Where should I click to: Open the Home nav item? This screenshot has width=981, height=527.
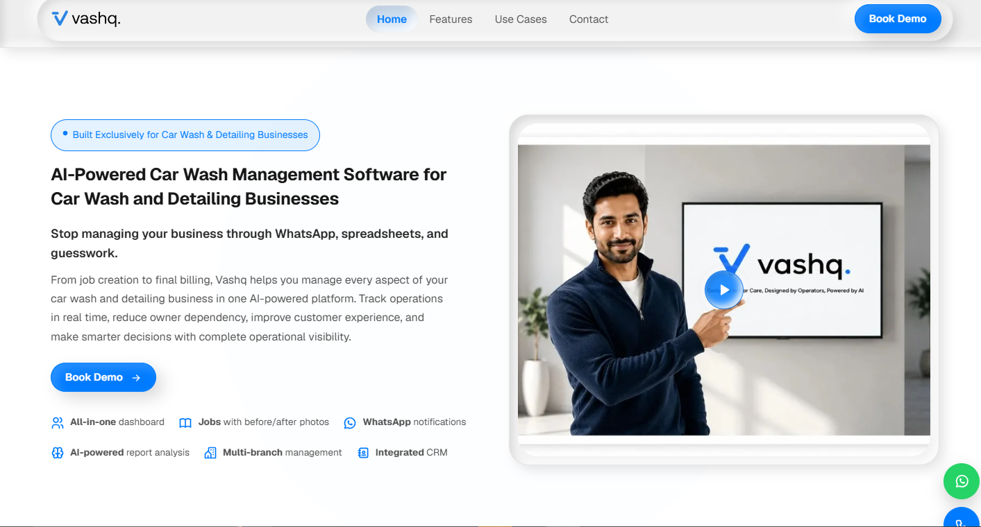(x=392, y=19)
